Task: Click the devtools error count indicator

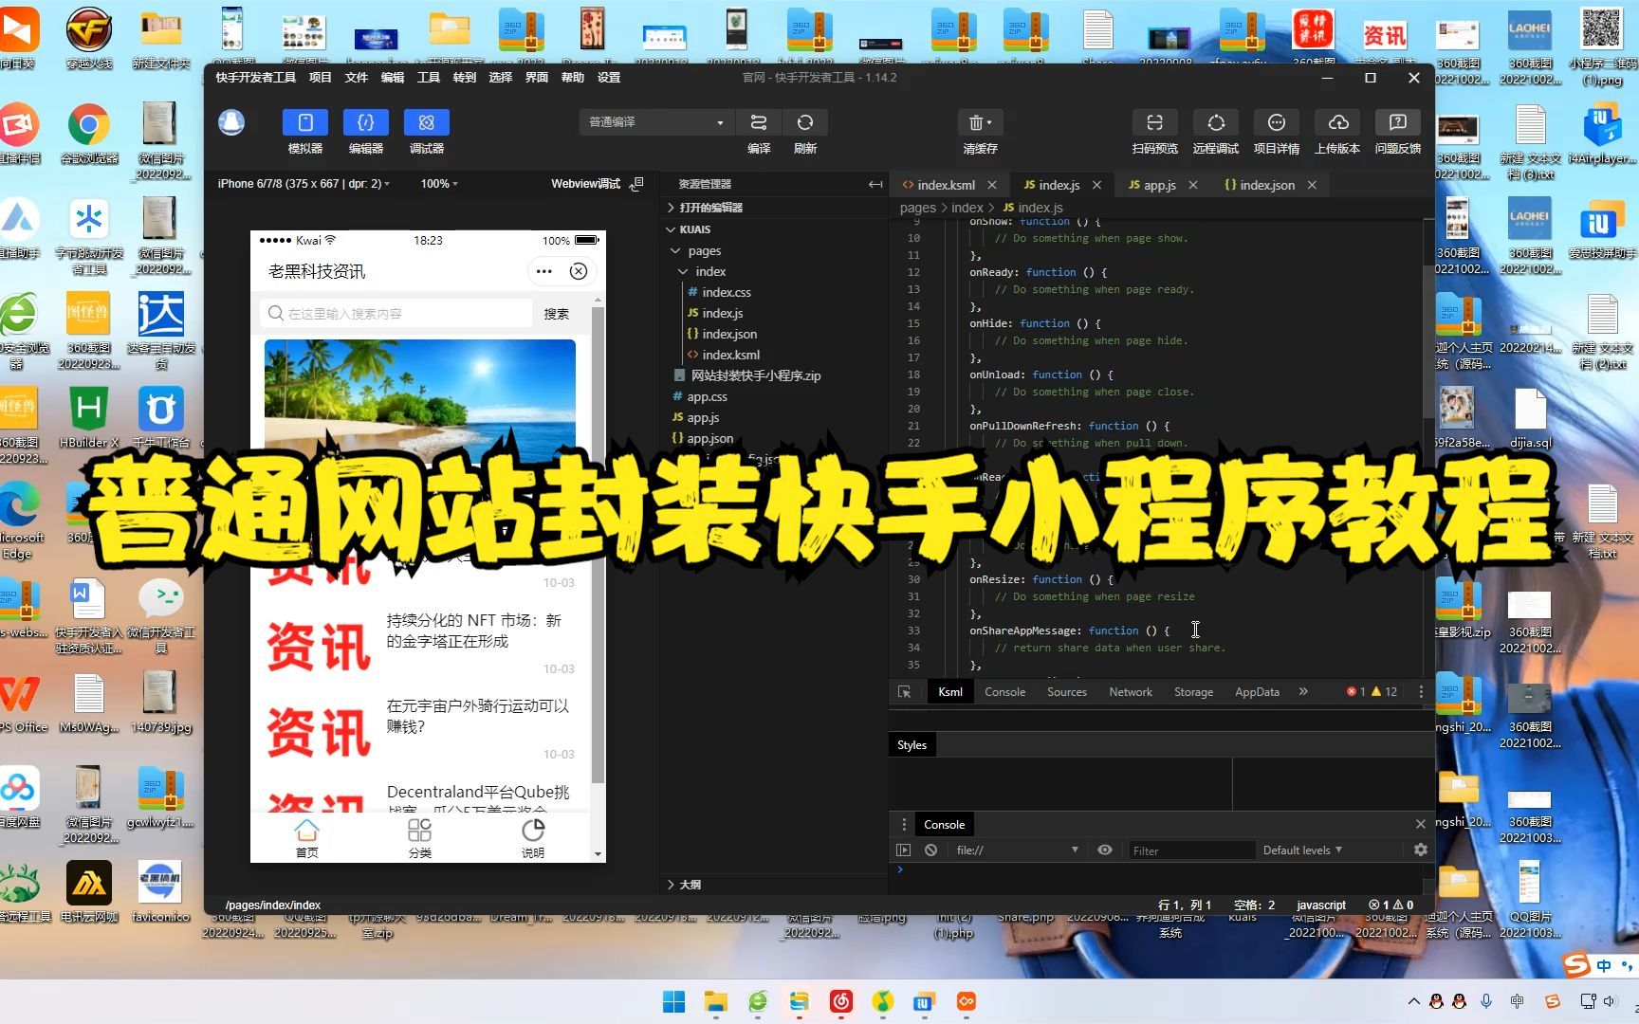Action: tap(1356, 692)
